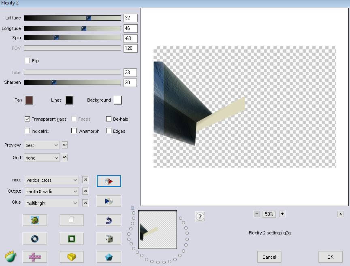Open help with the question mark icon
This screenshot has height=266, width=350.
[200, 217]
